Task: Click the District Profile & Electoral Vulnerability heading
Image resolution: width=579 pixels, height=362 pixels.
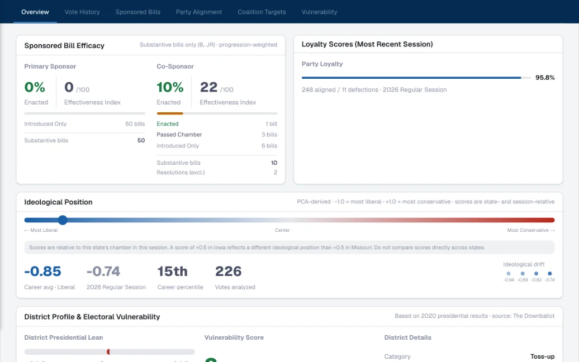Action: pos(92,317)
